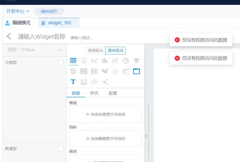Select the pie chart icon
The width and height of the screenshot is (240, 162).
(126, 61)
